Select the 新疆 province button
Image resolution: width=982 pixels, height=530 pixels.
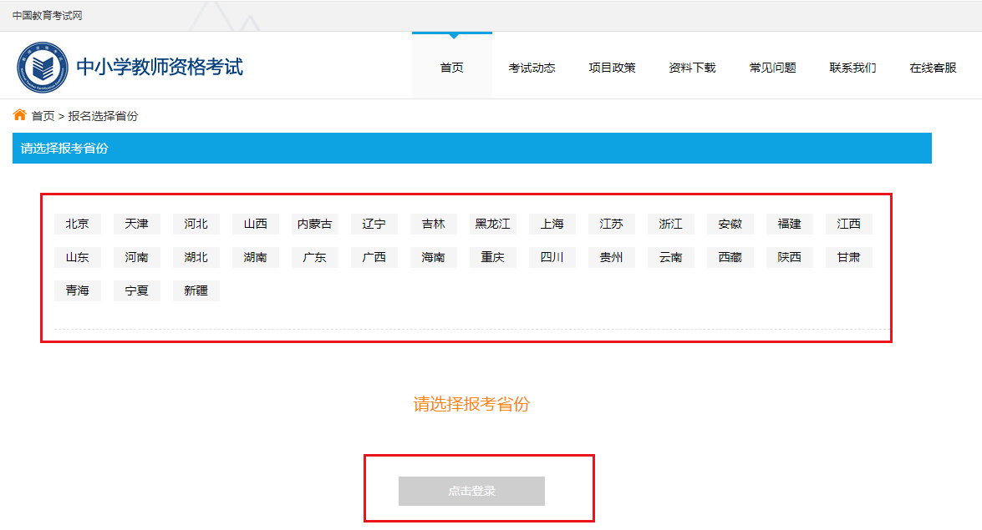pos(196,290)
